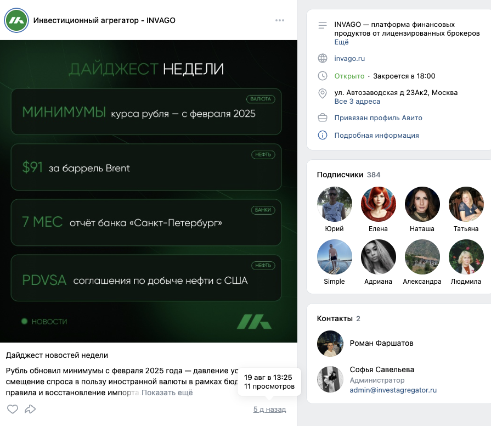Click the name Simple under subscribers
This screenshot has height=426, width=491.
(x=335, y=282)
